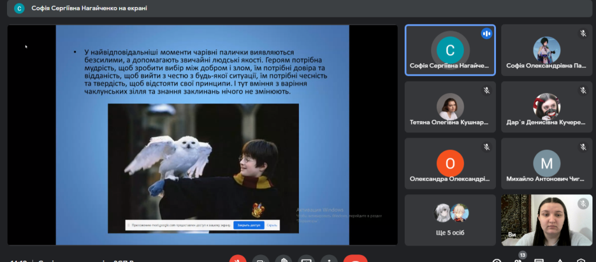This screenshot has height=262, width=596.
Task: Open the activities icon
Action: tap(560, 260)
